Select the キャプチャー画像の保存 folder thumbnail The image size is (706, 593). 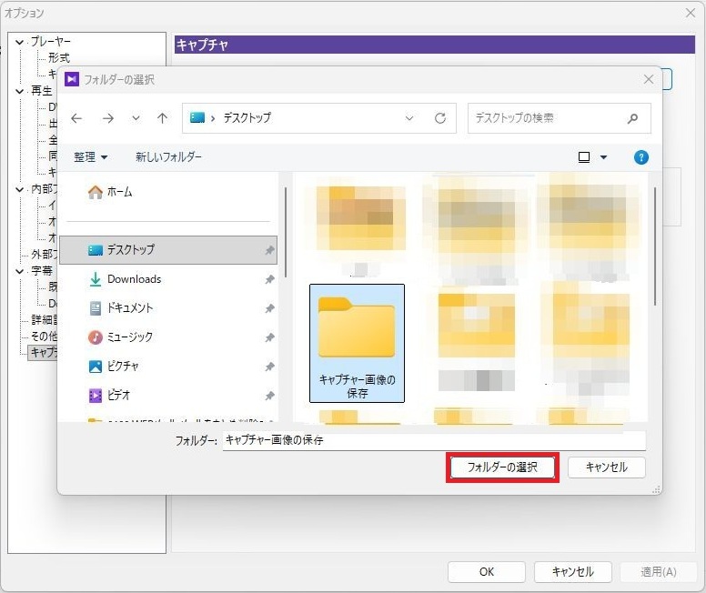click(x=357, y=341)
